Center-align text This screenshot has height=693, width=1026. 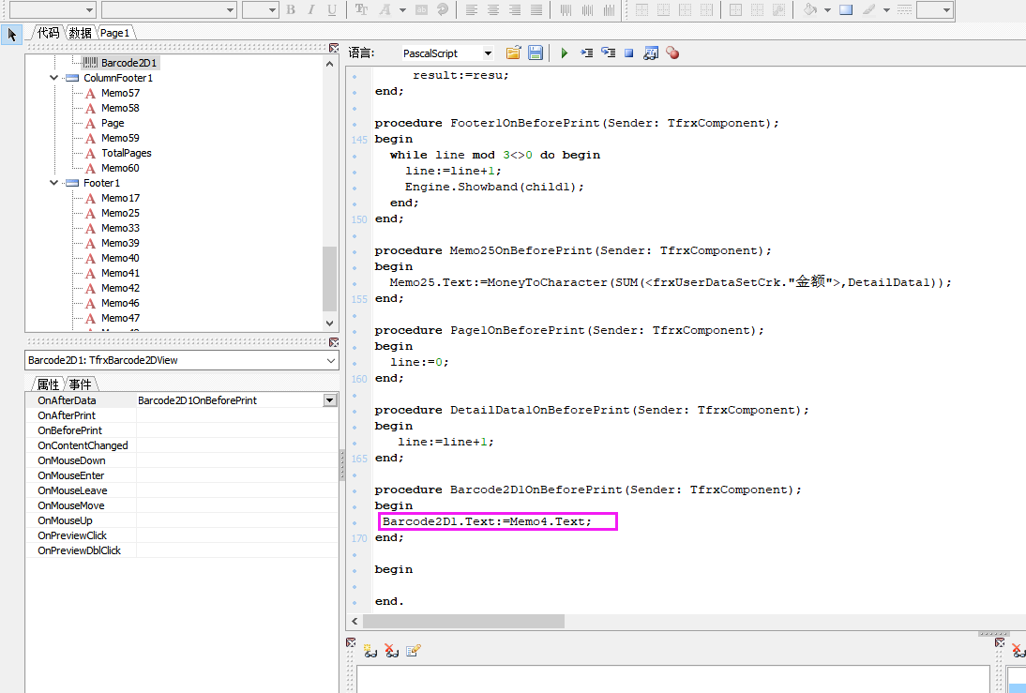pyautogui.click(x=492, y=9)
